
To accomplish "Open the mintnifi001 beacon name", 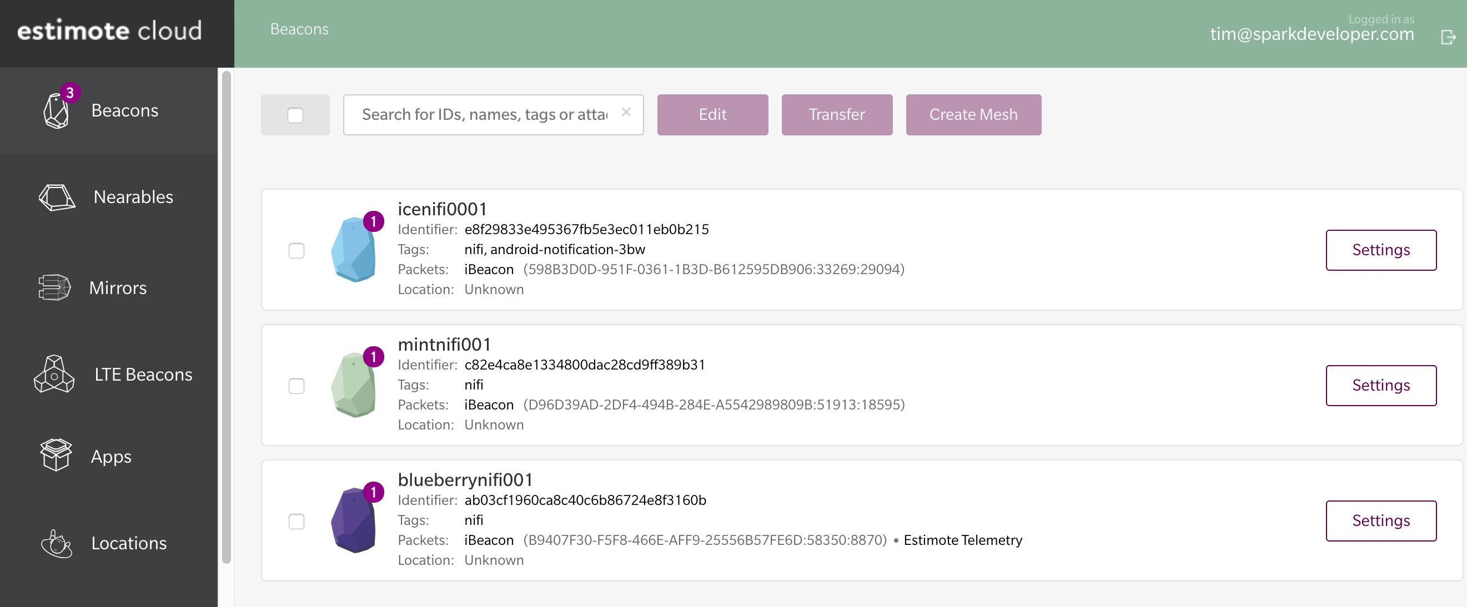I will (444, 345).
